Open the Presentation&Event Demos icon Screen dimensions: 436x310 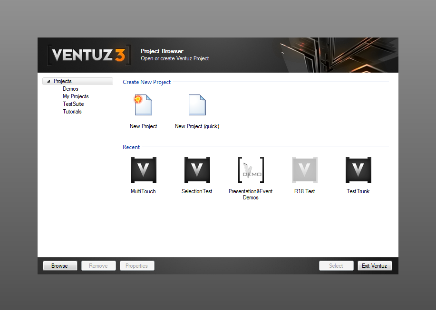point(251,170)
